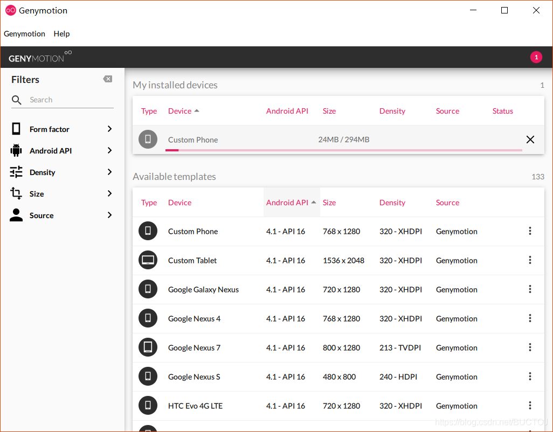This screenshot has height=432, width=553.
Task: Click the installed Custom Phone device icon
Action: [x=148, y=139]
